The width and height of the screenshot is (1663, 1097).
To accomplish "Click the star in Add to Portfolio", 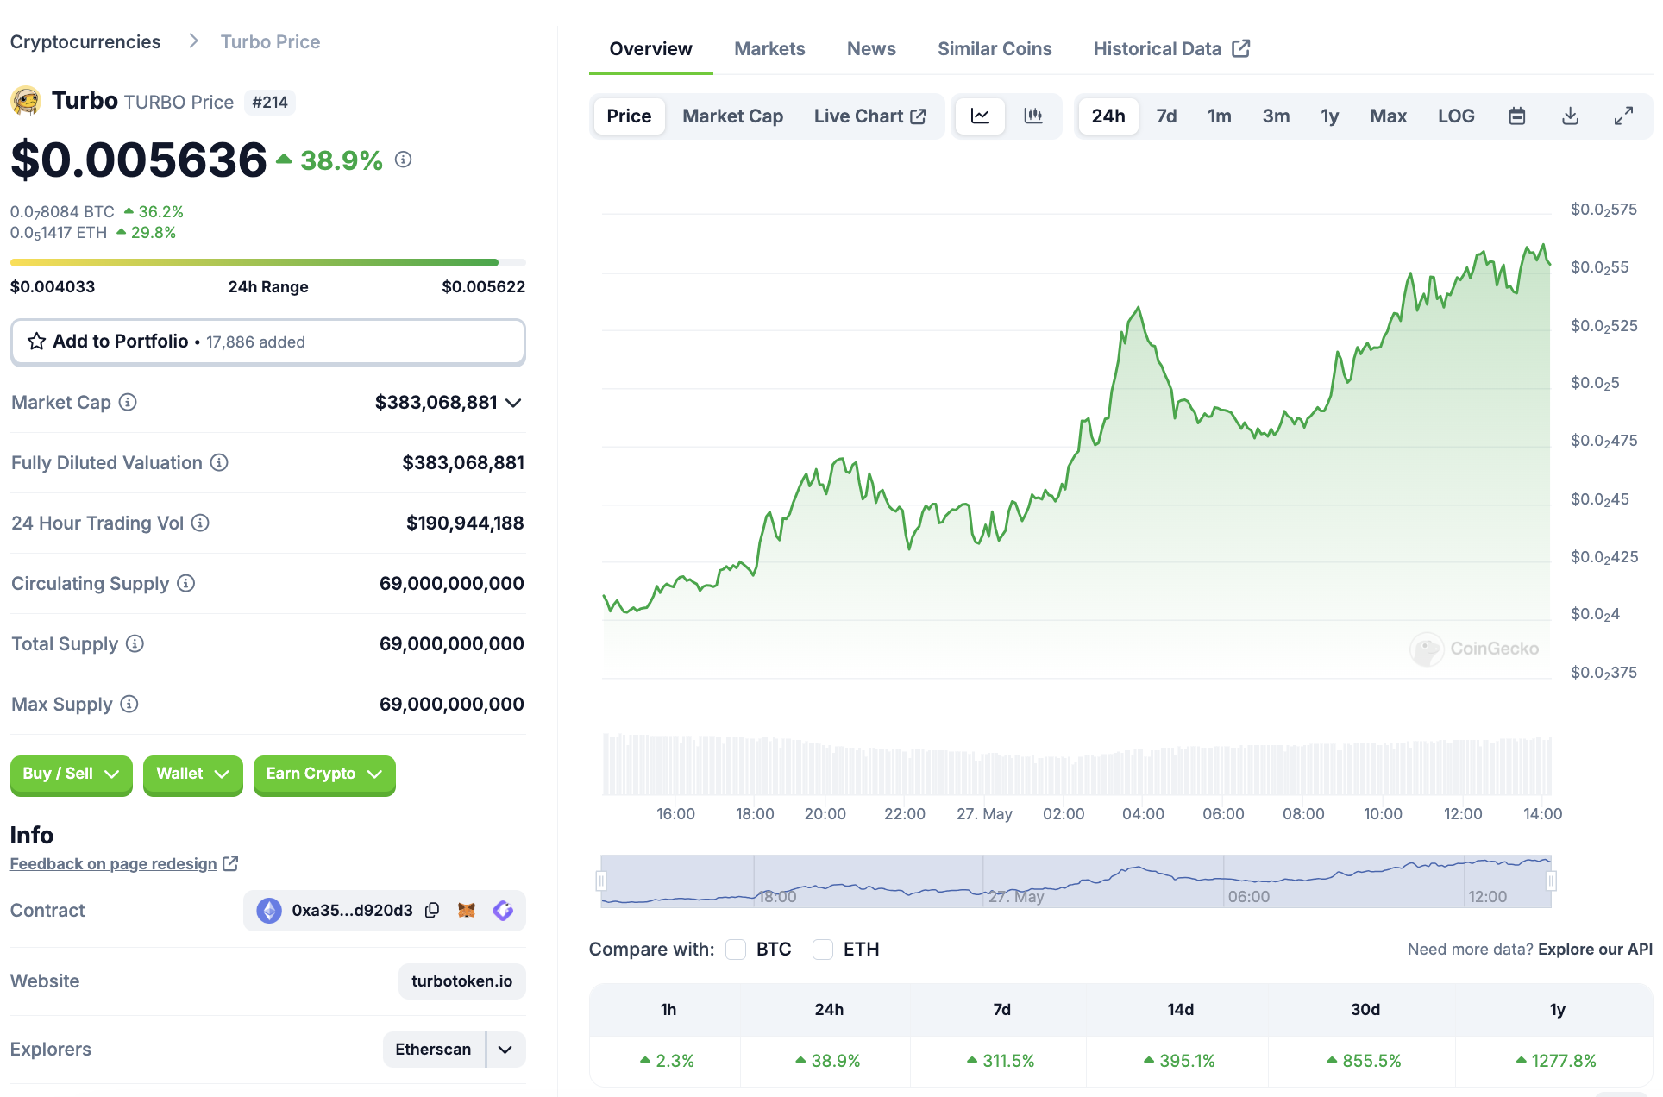I will (x=36, y=342).
